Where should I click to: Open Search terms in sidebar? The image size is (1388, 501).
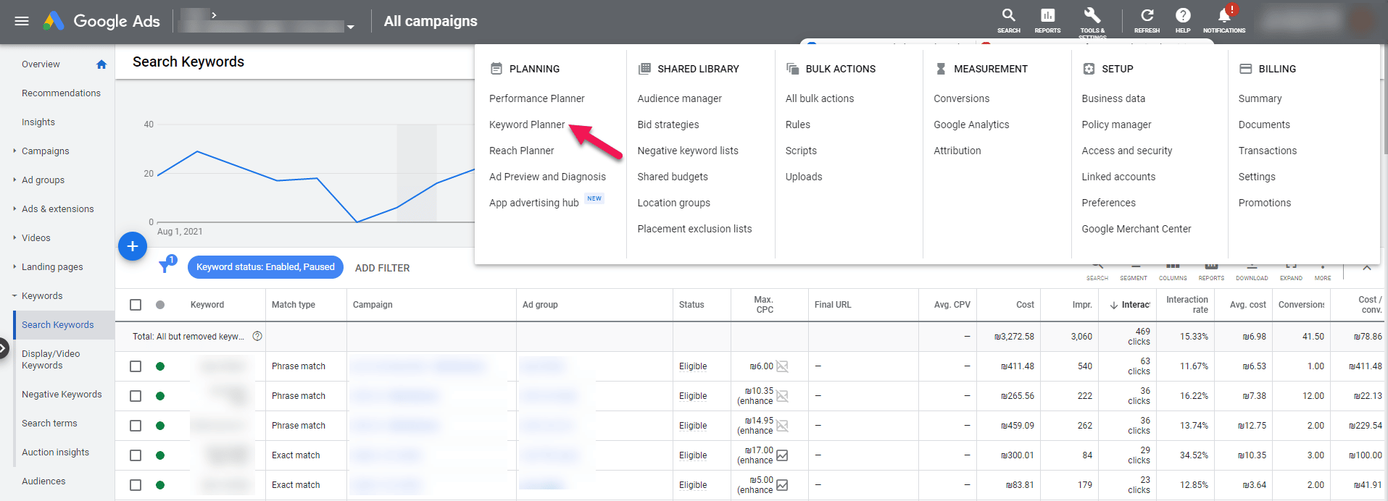pyautogui.click(x=49, y=424)
